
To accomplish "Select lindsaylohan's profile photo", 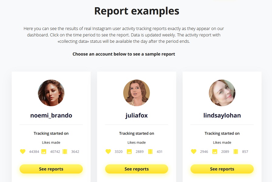I will [x=222, y=93].
